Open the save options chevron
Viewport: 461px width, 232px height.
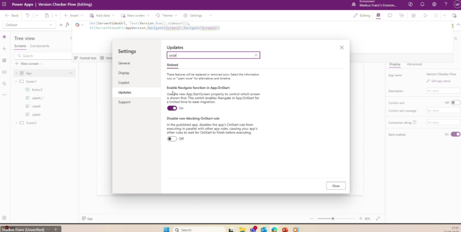(x=444, y=15)
